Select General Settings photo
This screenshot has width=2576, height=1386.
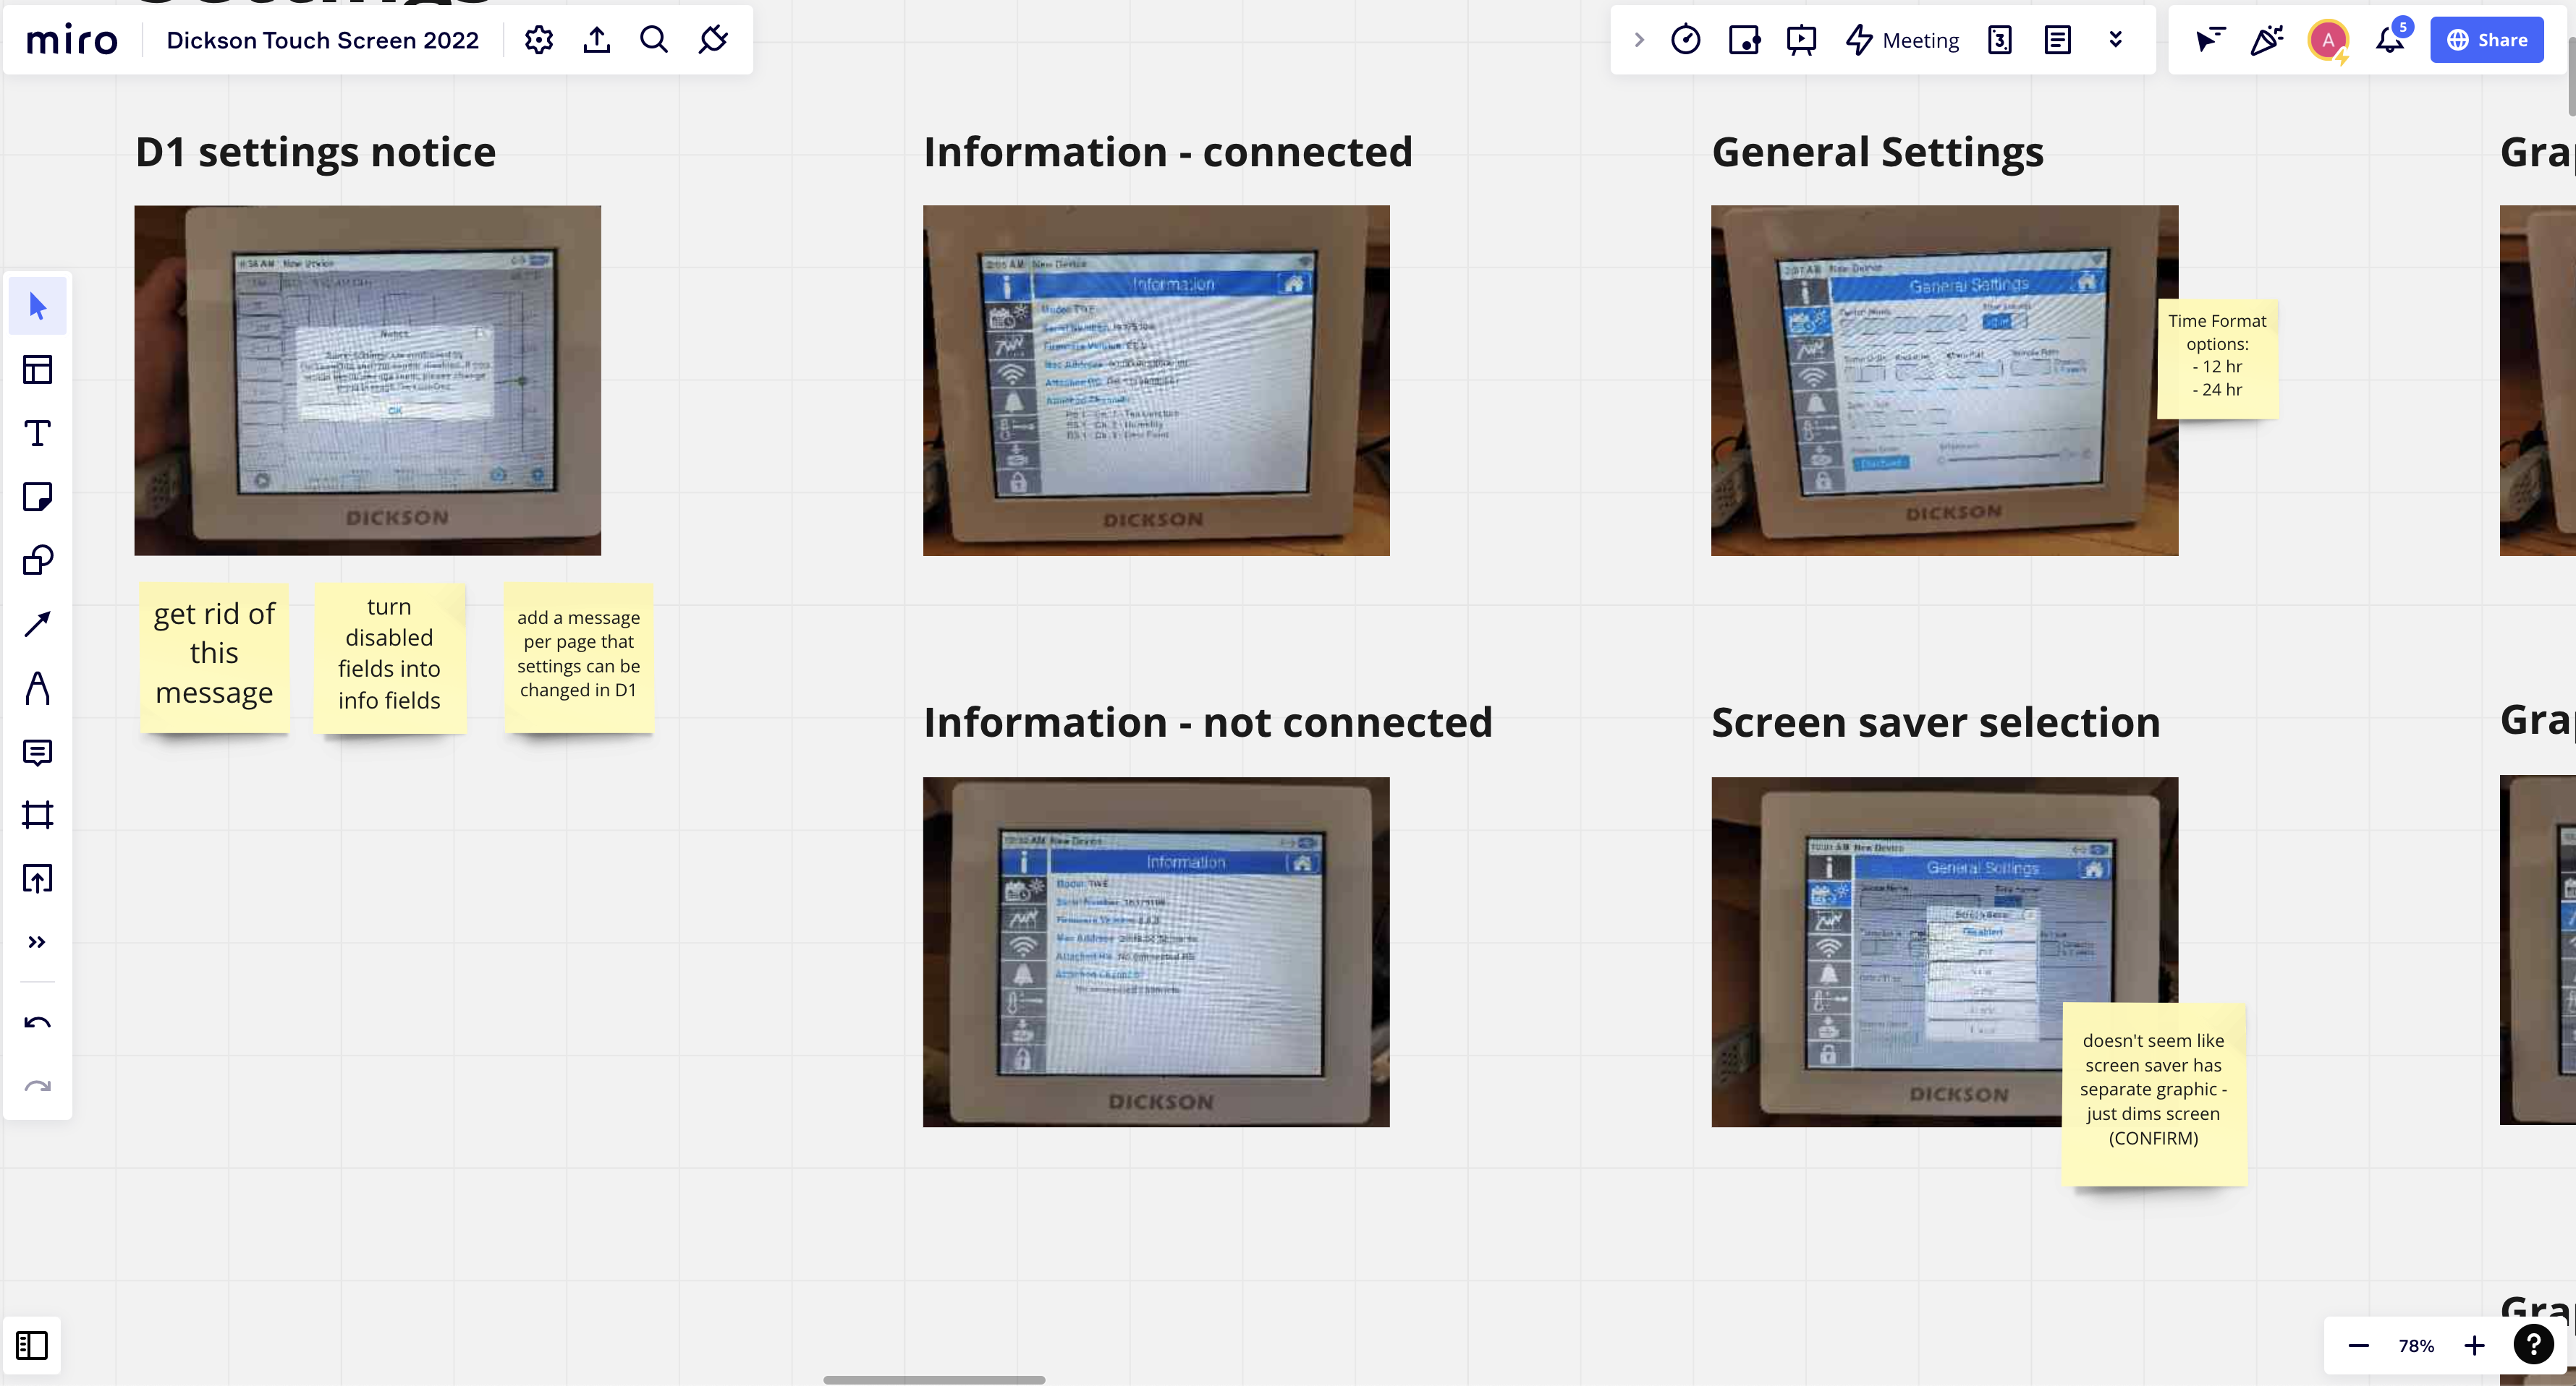tap(1944, 381)
